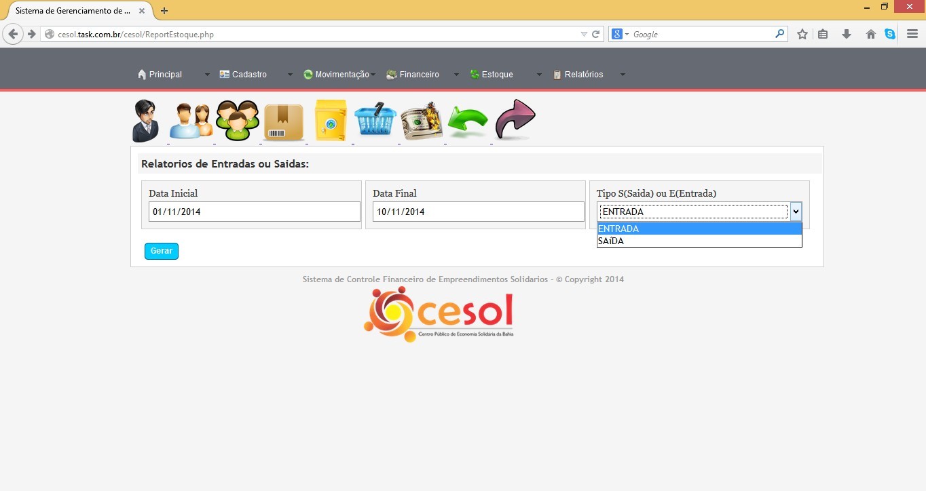The height and width of the screenshot is (491, 926).
Task: Select the ENTRADA option in the list
Action: (x=699, y=229)
